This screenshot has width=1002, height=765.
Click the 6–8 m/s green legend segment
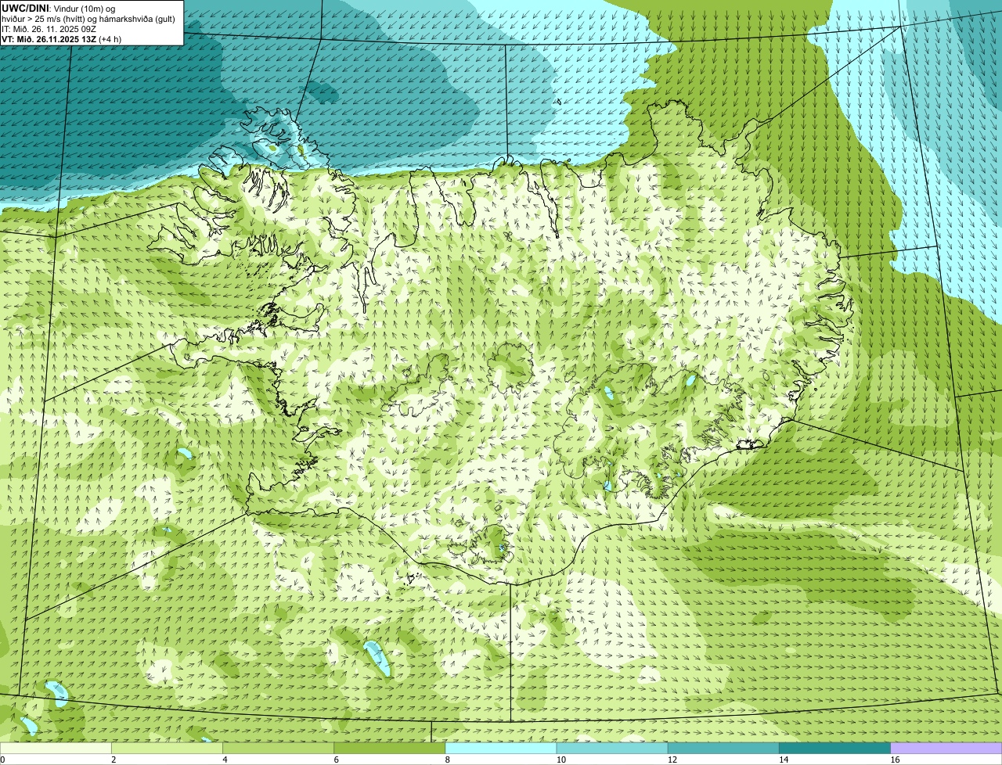[390, 748]
